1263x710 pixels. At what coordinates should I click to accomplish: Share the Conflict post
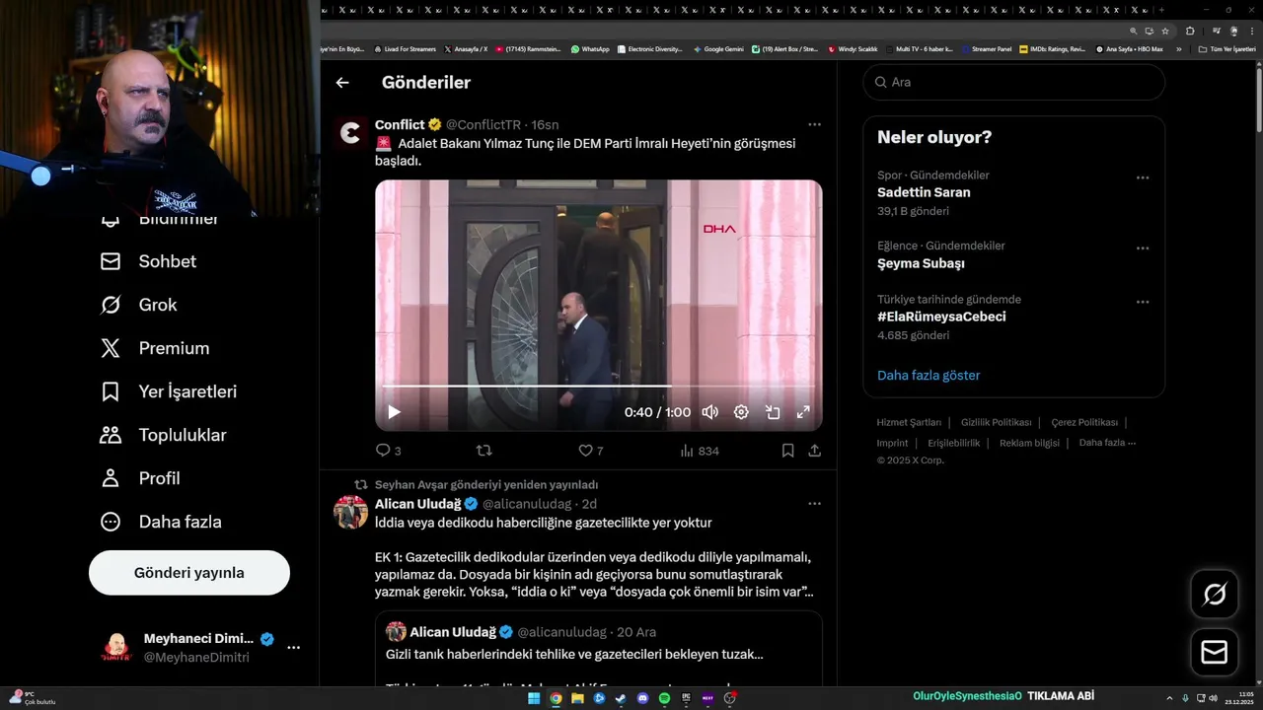(x=815, y=451)
